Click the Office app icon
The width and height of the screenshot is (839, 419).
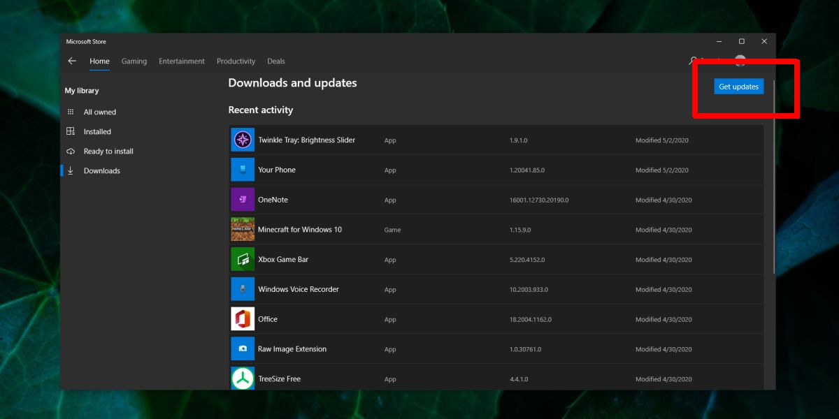(242, 318)
